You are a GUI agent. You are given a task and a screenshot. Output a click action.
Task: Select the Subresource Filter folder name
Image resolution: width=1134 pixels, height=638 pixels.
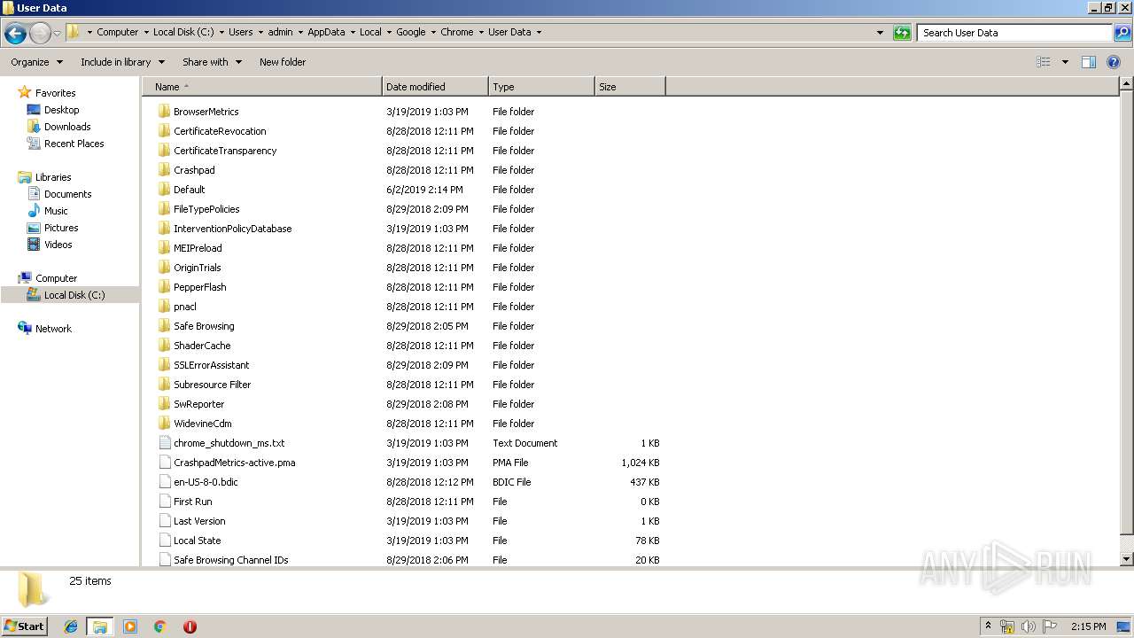212,385
